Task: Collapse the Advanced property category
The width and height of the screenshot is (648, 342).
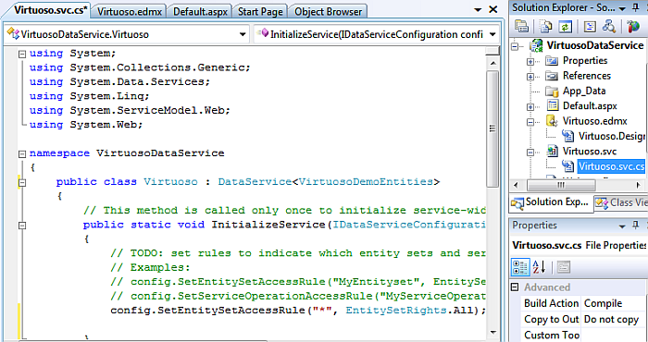Action: pyautogui.click(x=515, y=287)
